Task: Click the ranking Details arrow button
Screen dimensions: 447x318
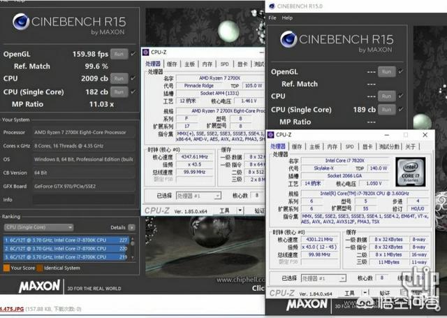Action: pos(131,227)
